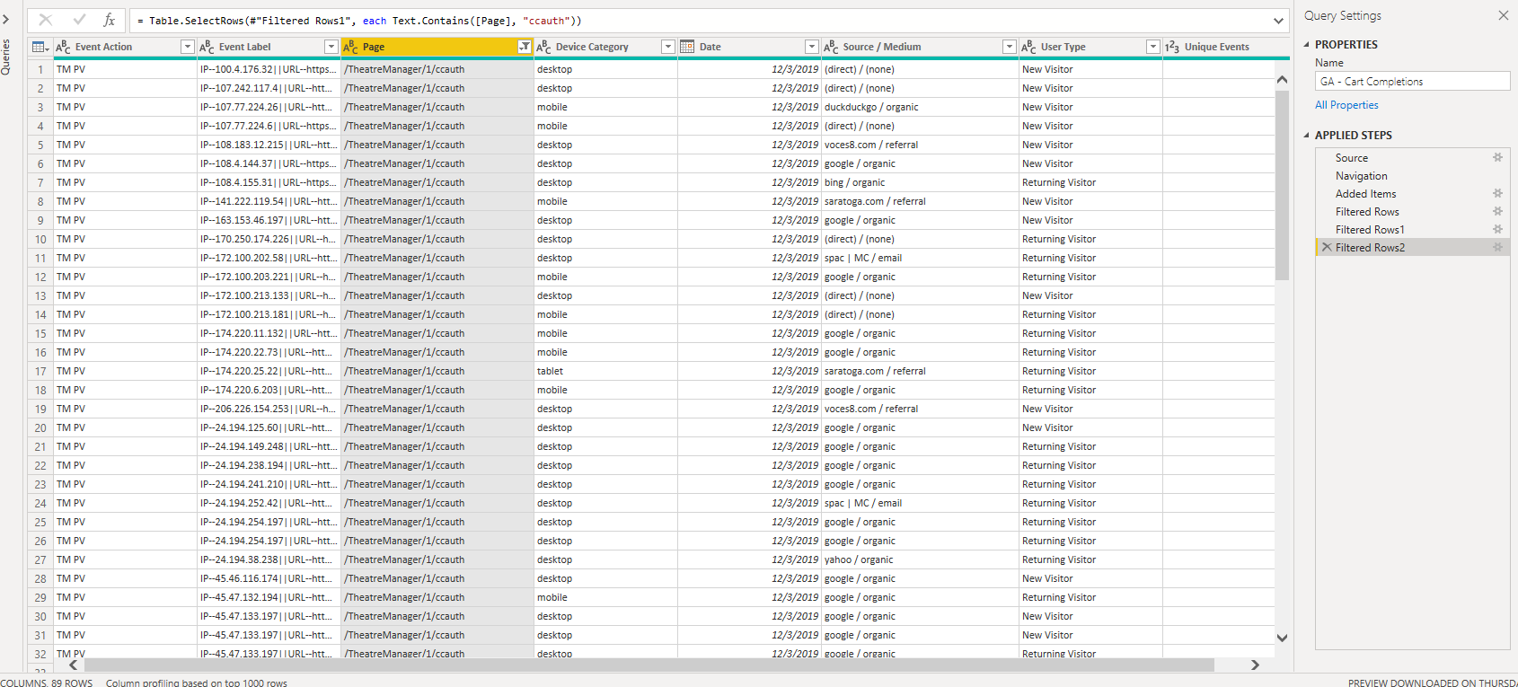Image resolution: width=1518 pixels, height=687 pixels.
Task: Open the table menu icon at grid corner
Action: (40, 47)
